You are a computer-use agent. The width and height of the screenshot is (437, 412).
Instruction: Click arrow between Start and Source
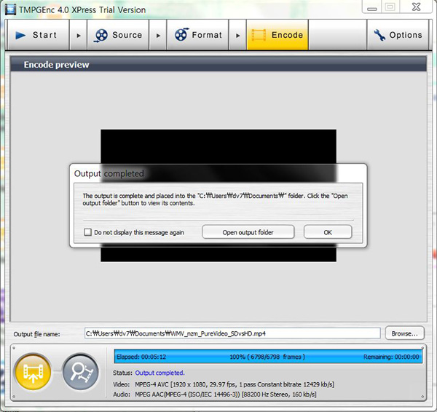pos(79,36)
